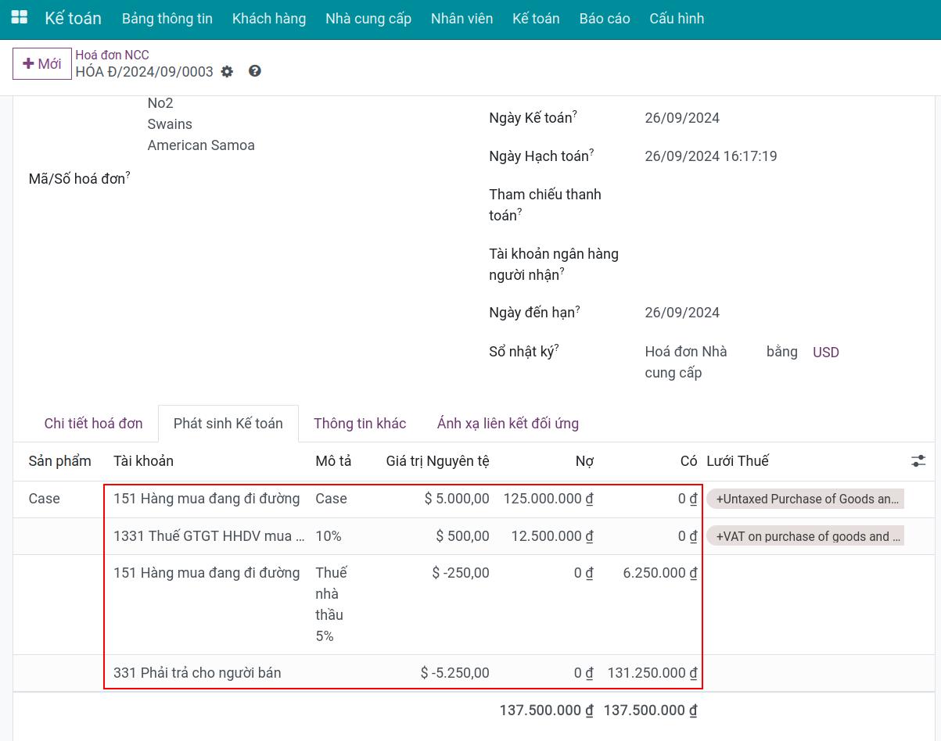Switch to Thông tin khác tab

(x=360, y=424)
